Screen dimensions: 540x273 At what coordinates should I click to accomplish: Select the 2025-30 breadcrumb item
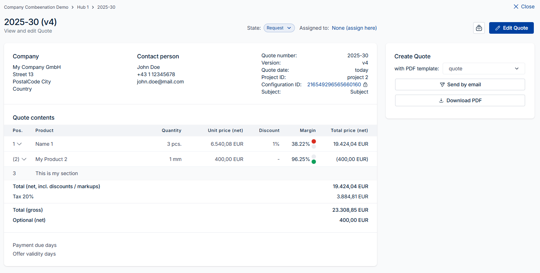pyautogui.click(x=106, y=7)
